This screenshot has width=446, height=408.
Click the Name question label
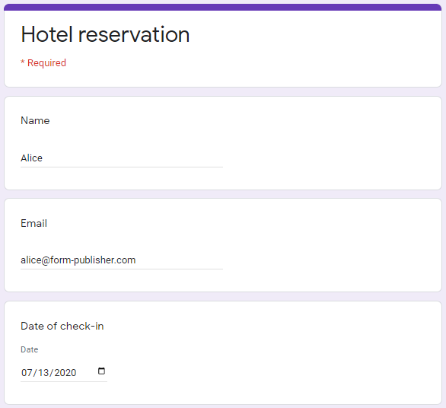tap(35, 120)
